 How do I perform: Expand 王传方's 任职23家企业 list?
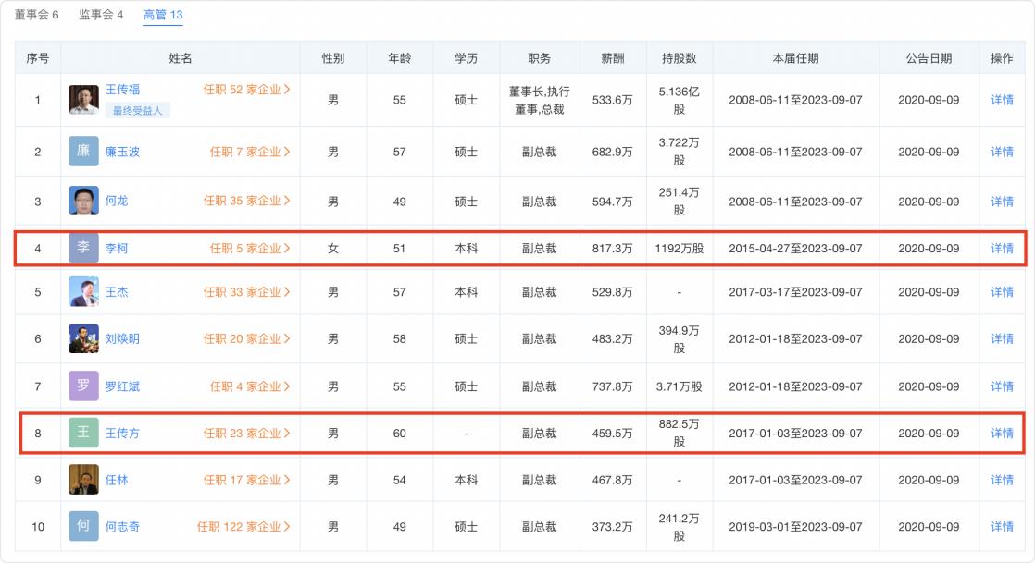(246, 432)
